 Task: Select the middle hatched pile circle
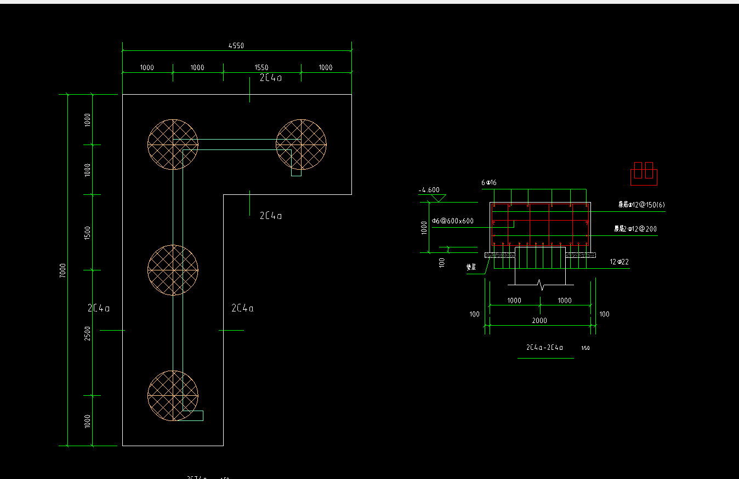point(173,270)
